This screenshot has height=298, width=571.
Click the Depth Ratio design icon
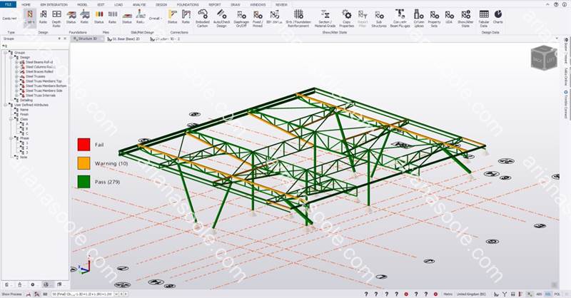56,19
